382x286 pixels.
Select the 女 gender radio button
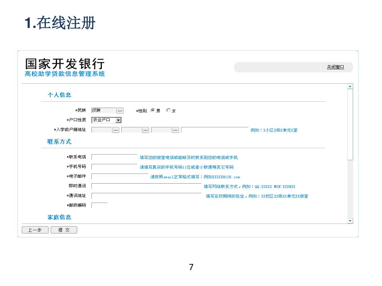169,111
